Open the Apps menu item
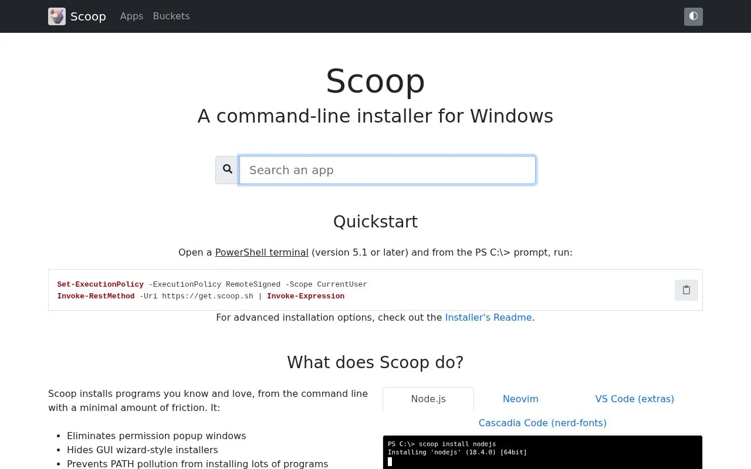Screen dimensions: 751x469 (131, 16)
